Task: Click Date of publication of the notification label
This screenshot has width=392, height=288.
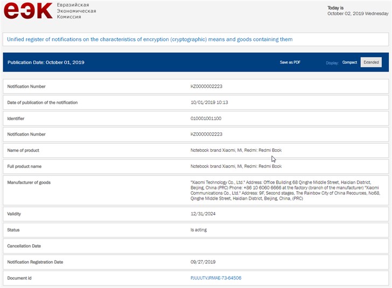Action: point(42,102)
